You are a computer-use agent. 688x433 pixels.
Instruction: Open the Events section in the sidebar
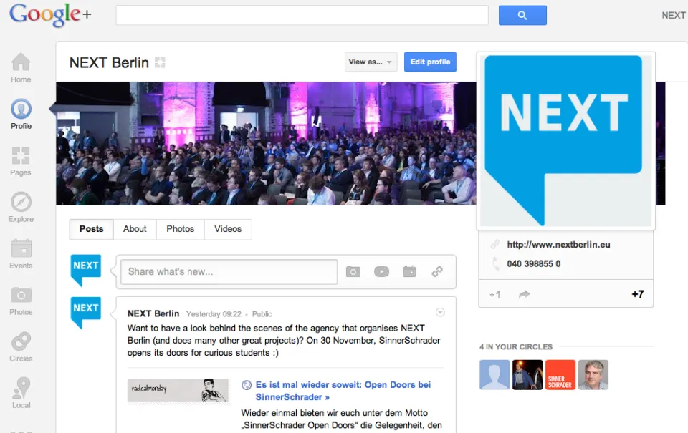[21, 254]
